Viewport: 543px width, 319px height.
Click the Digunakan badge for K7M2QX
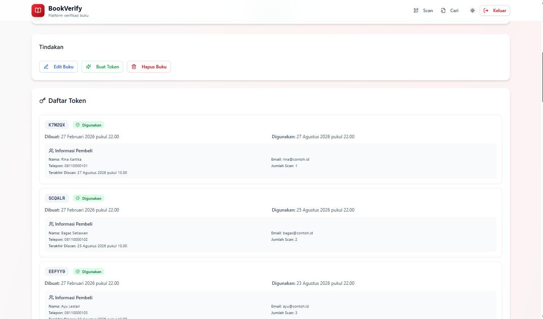tap(89, 125)
